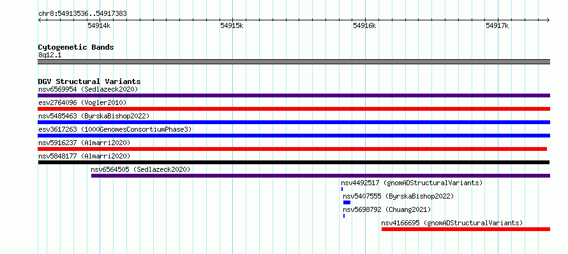The width and height of the screenshot is (568, 254).
Task: Click the nsv5485463 (ByrskaBishop2022) label
Action: coord(94,116)
